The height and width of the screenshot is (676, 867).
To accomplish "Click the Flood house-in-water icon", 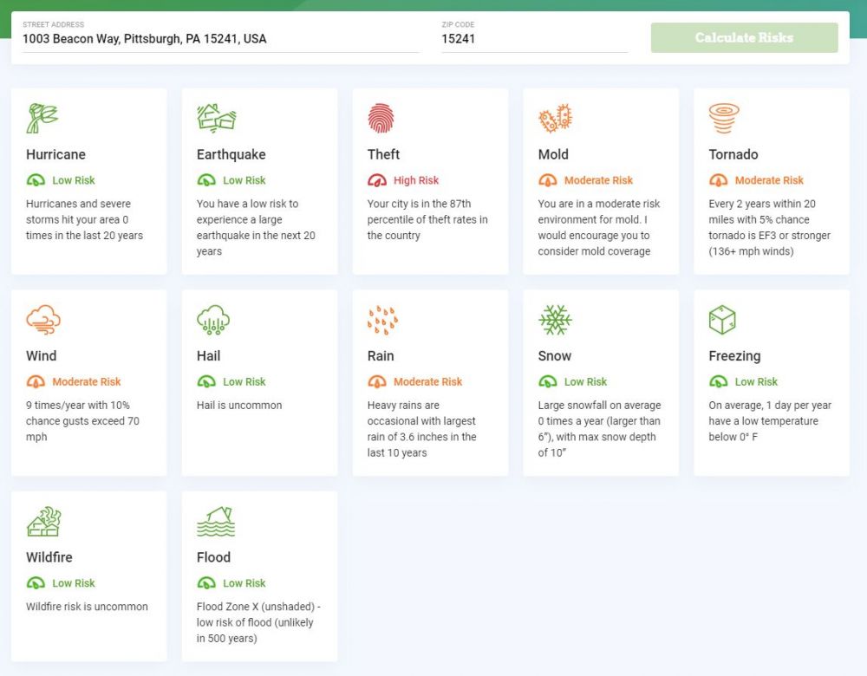I will tap(215, 521).
